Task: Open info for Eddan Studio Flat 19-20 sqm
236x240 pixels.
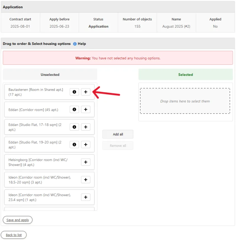Action: [x=74, y=145]
